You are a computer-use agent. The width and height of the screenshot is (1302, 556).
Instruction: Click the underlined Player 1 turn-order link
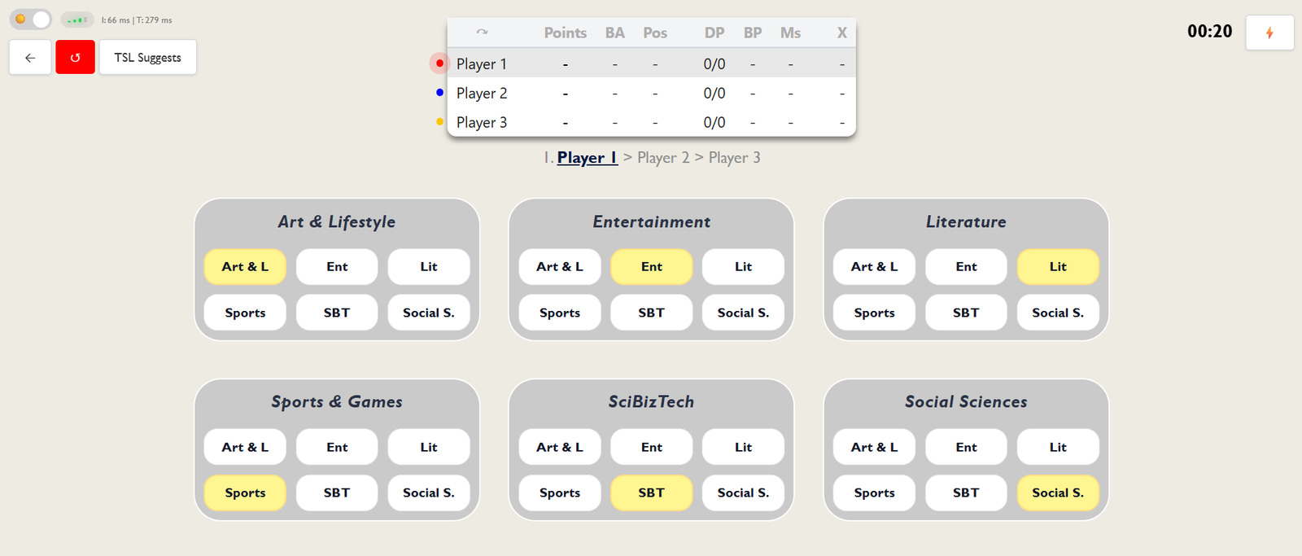click(x=588, y=158)
